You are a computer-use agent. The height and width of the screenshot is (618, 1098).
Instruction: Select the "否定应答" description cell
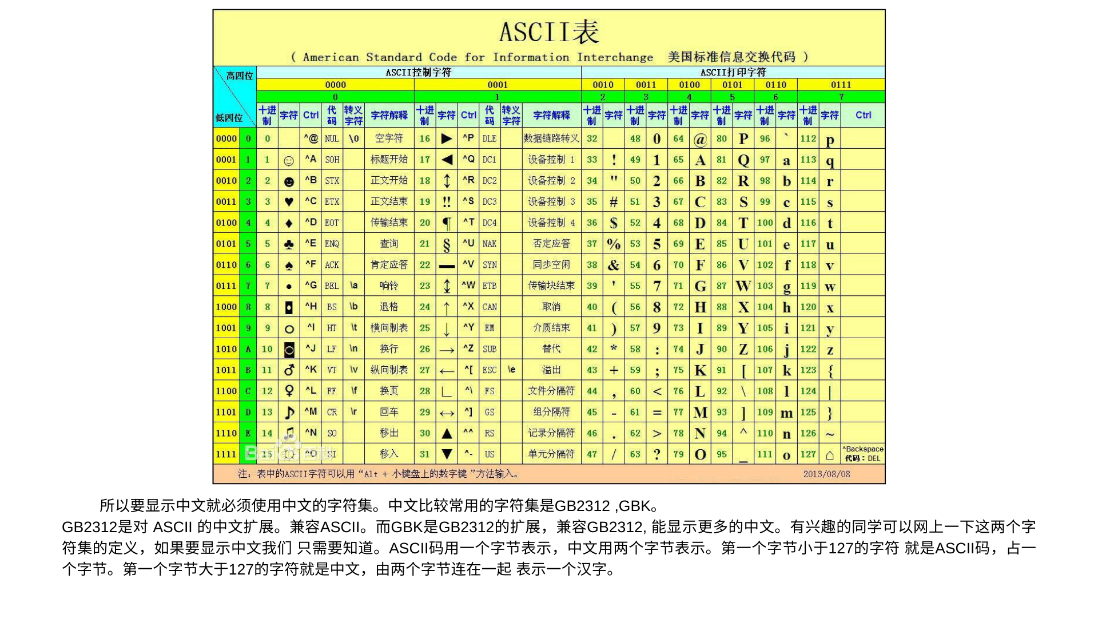pos(551,244)
